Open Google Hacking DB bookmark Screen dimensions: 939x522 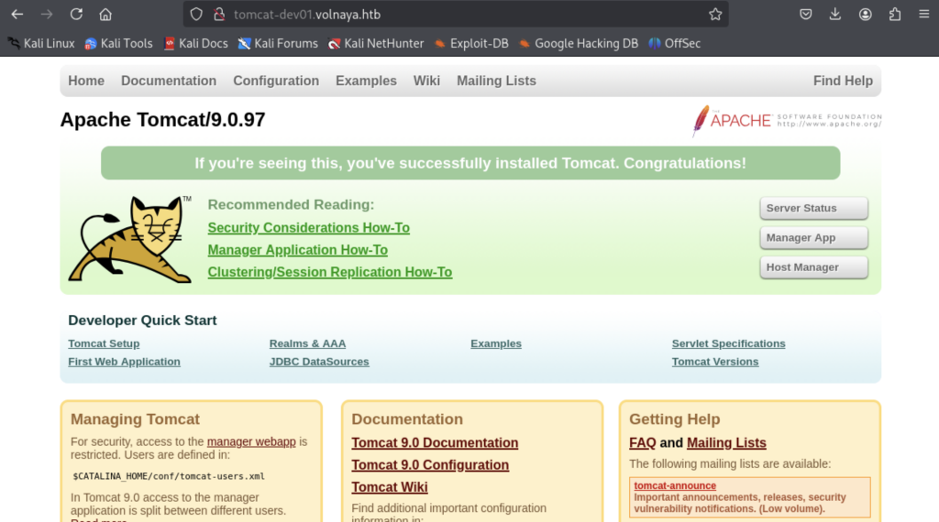[x=579, y=44]
